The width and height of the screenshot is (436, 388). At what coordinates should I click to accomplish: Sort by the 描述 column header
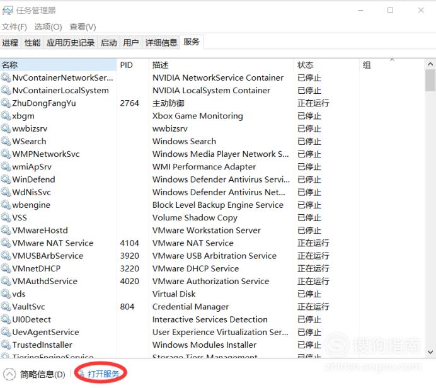tap(221, 65)
